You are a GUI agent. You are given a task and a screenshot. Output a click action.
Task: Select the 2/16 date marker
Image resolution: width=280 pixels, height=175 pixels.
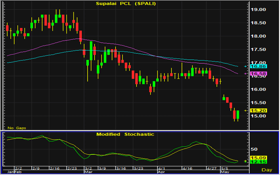tap(55, 168)
